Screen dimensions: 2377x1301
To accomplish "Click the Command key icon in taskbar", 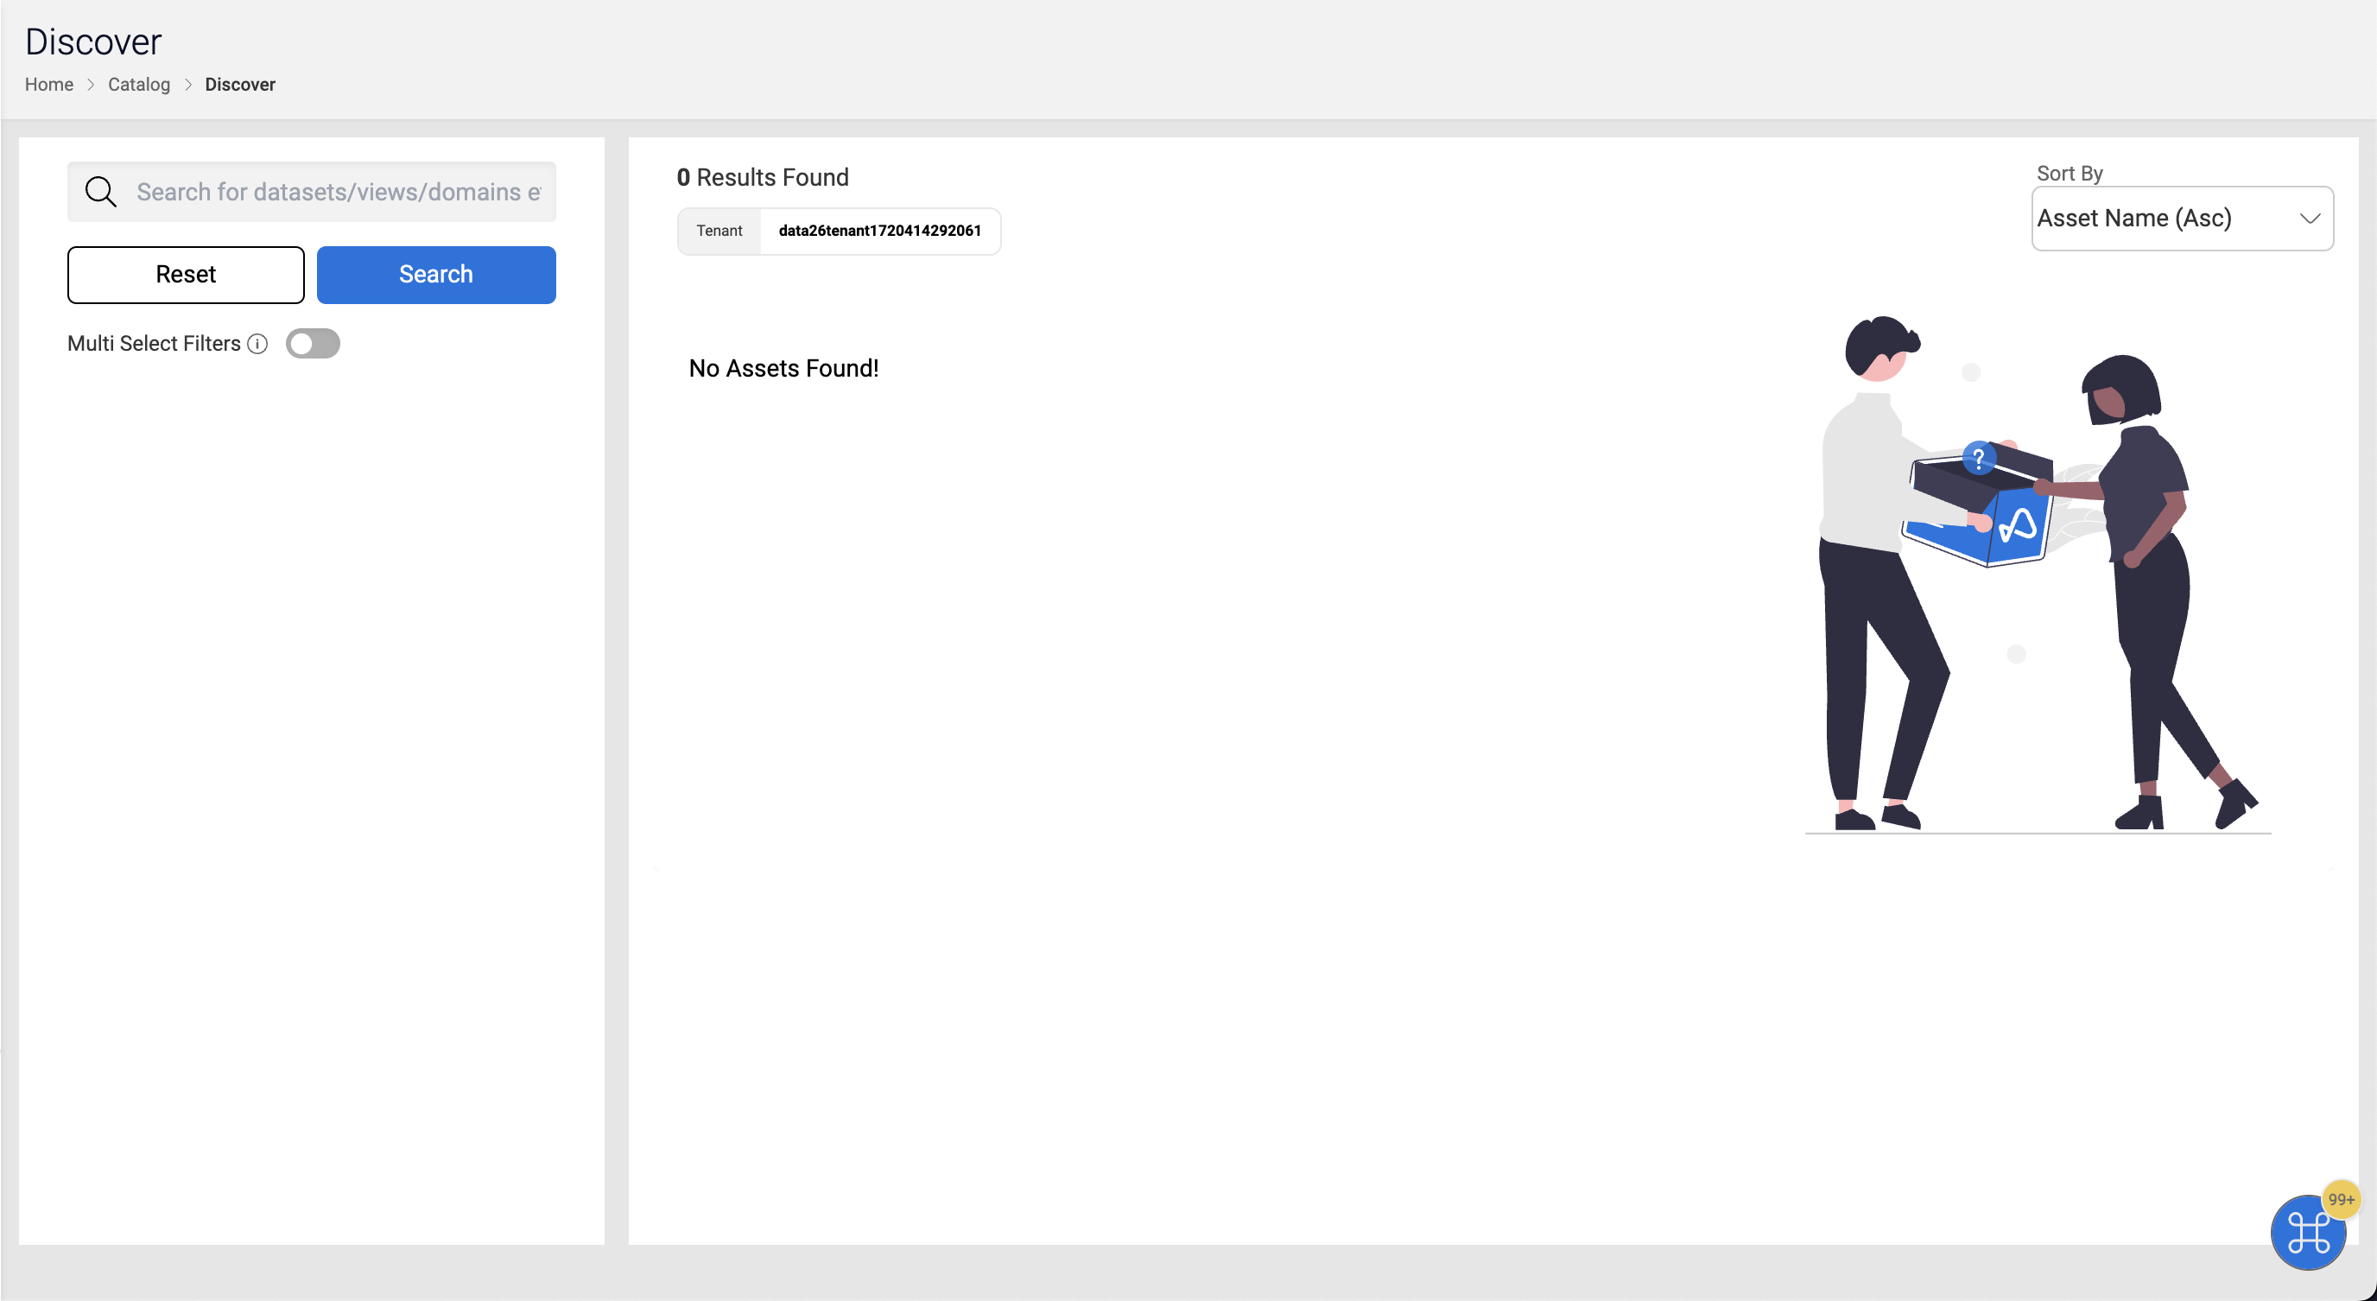I will pos(2308,1230).
